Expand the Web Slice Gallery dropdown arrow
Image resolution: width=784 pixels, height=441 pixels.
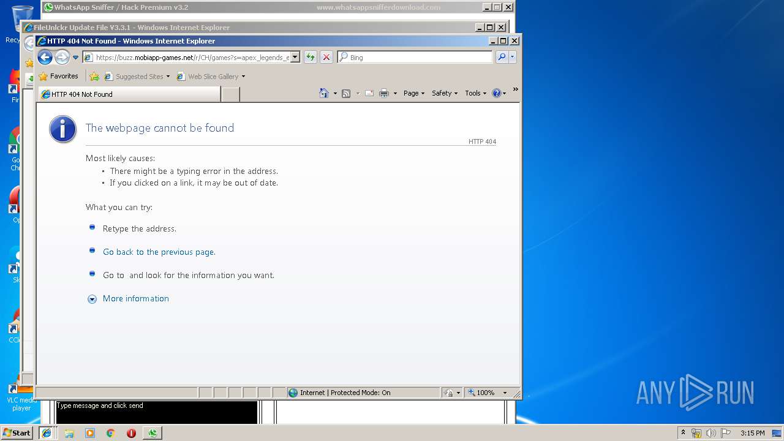(243, 77)
